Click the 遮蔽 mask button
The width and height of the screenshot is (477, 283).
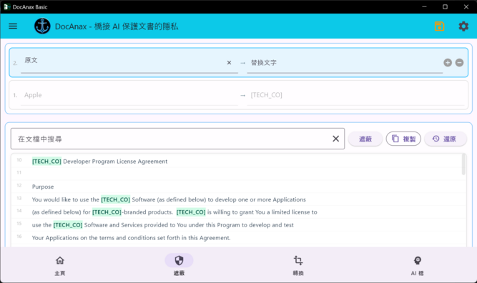point(365,139)
